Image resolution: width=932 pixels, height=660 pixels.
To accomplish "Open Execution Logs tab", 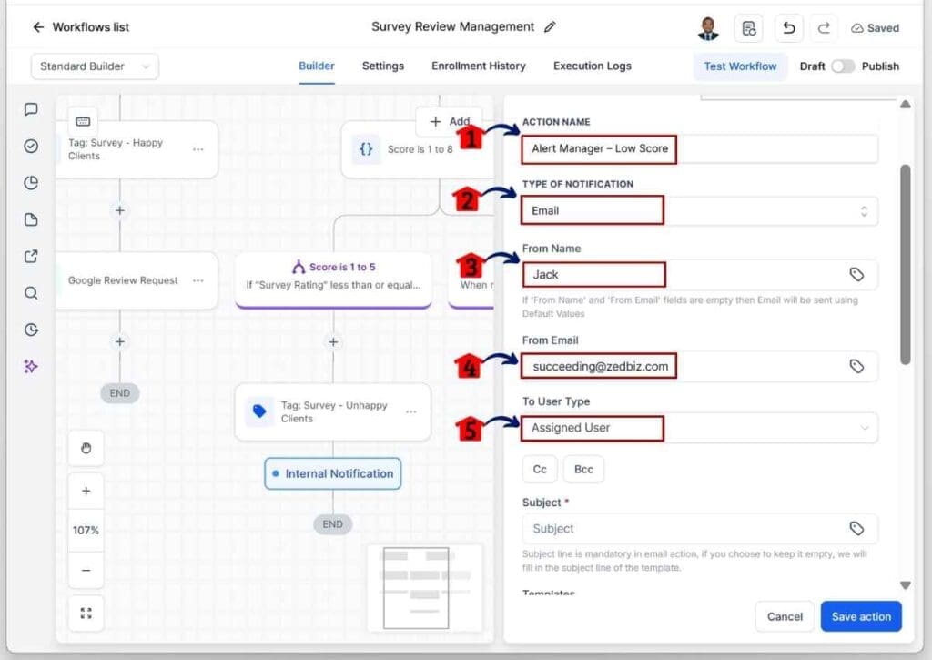I will pos(592,66).
